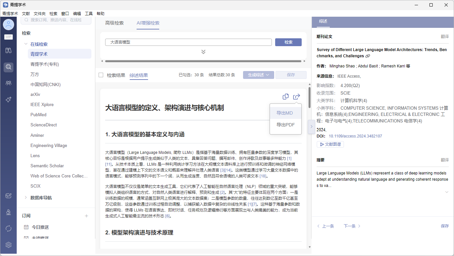Switch to the 高级检索 tab
The width and height of the screenshot is (454, 256).
pyautogui.click(x=114, y=23)
